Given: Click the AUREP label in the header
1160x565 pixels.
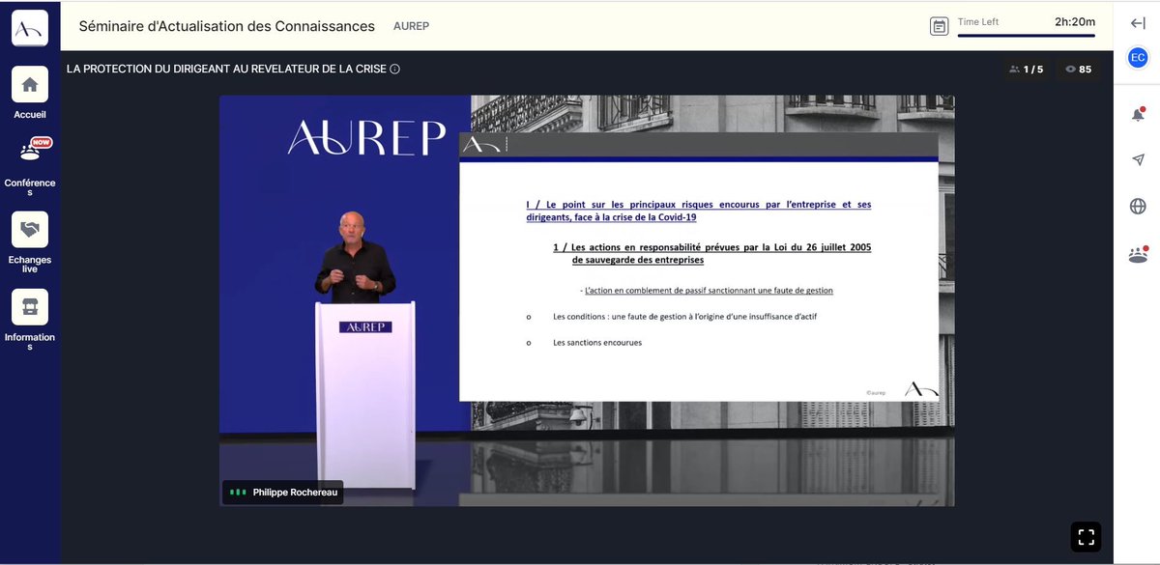Looking at the screenshot, I should [410, 26].
